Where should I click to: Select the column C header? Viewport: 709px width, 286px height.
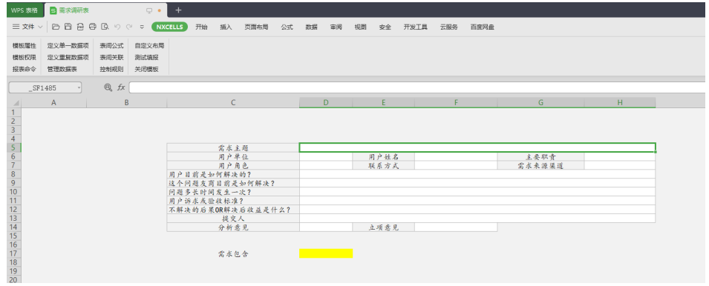tap(233, 103)
